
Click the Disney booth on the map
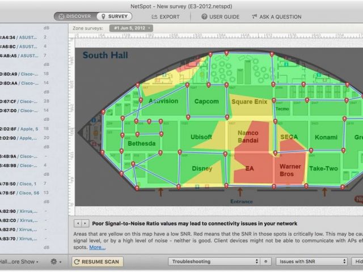tap(202, 169)
